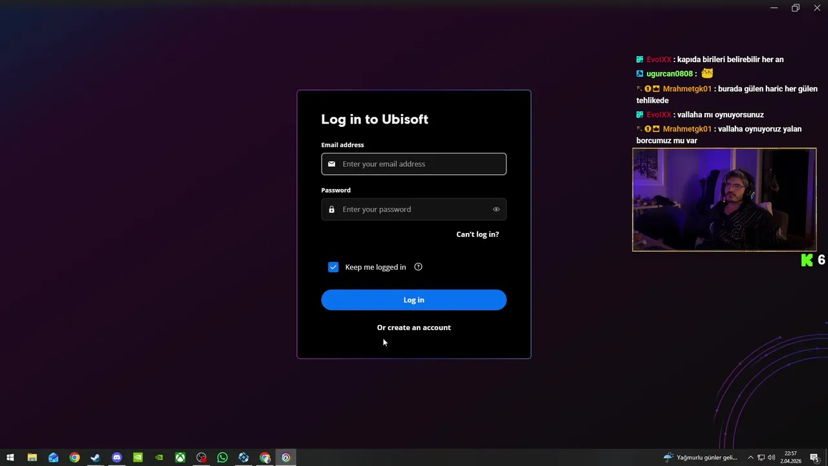Uncheck the Keep me logged in checkbox
Viewport: 828px width, 466px height.
333,267
